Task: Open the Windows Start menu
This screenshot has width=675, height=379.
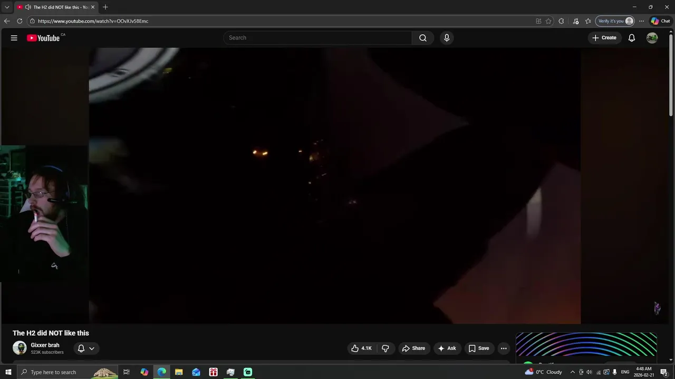Action: [8, 372]
